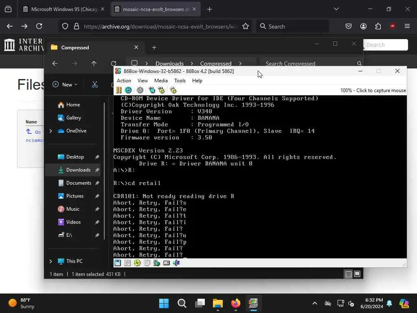Unpin Pictures using its pin icon

(97, 196)
